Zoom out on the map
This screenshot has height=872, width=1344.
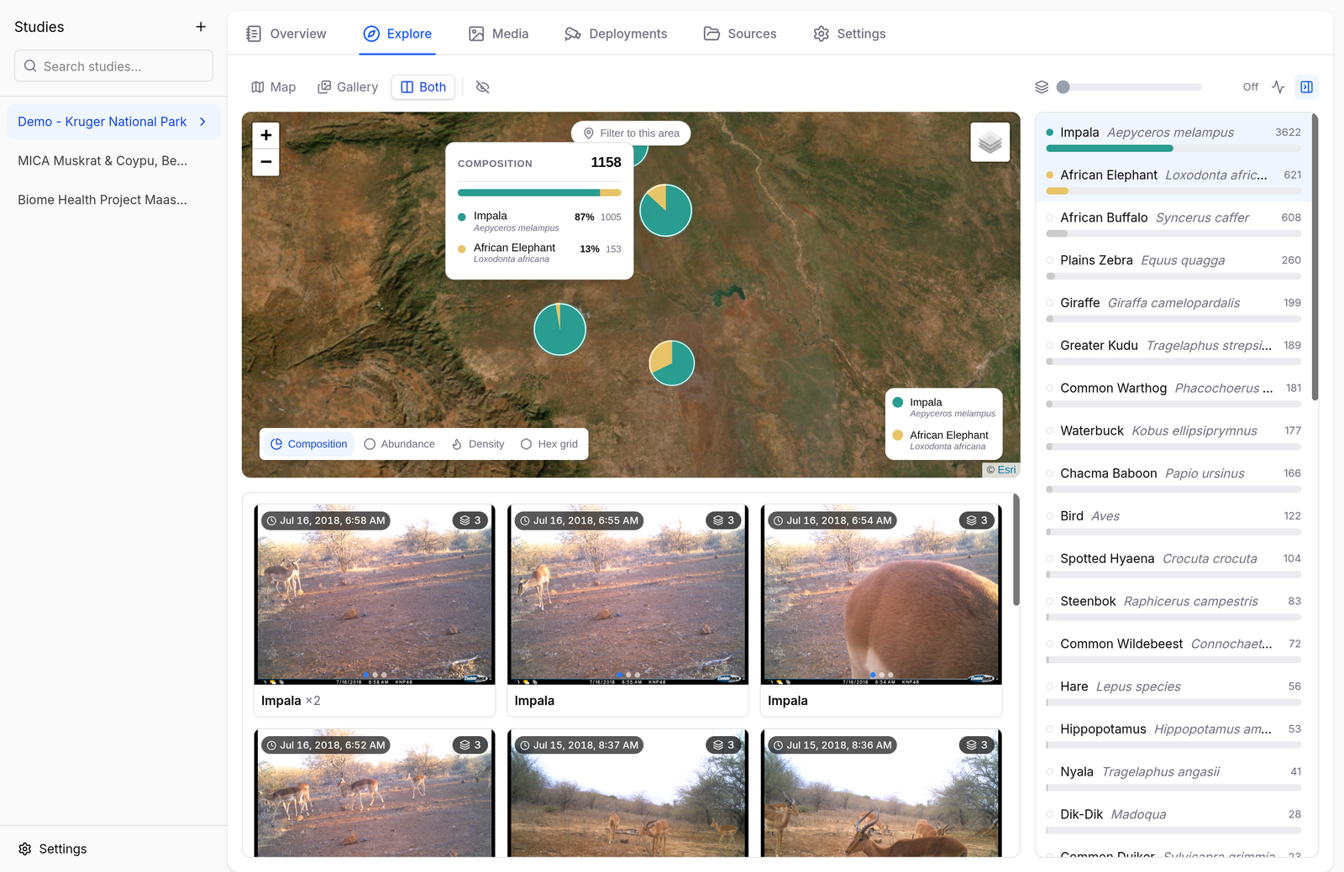tap(266, 162)
